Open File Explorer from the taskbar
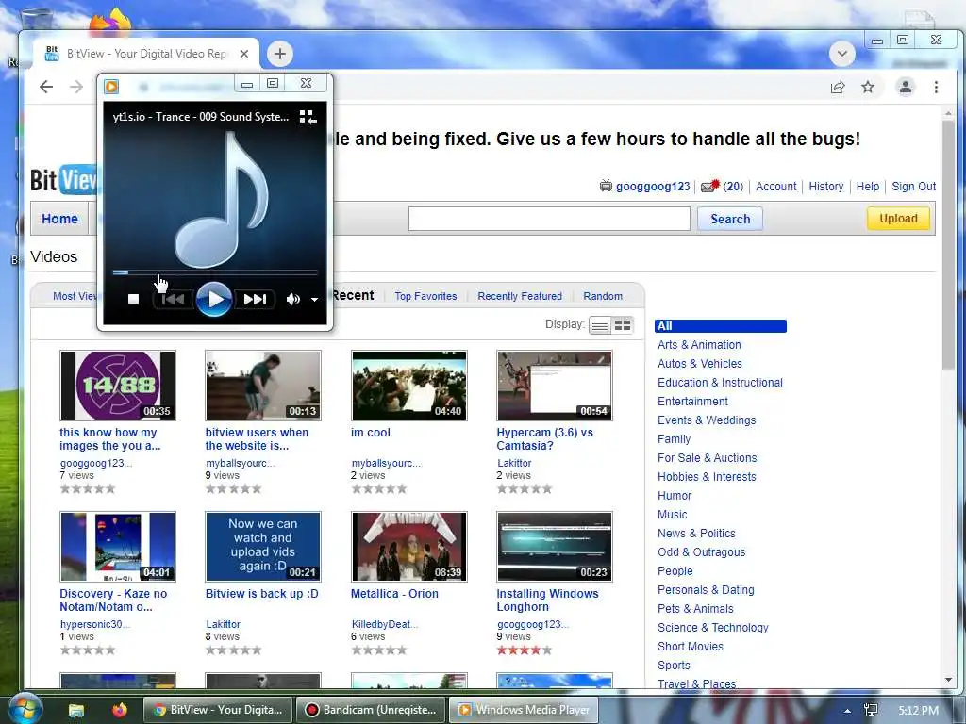This screenshot has height=724, width=966. click(75, 710)
